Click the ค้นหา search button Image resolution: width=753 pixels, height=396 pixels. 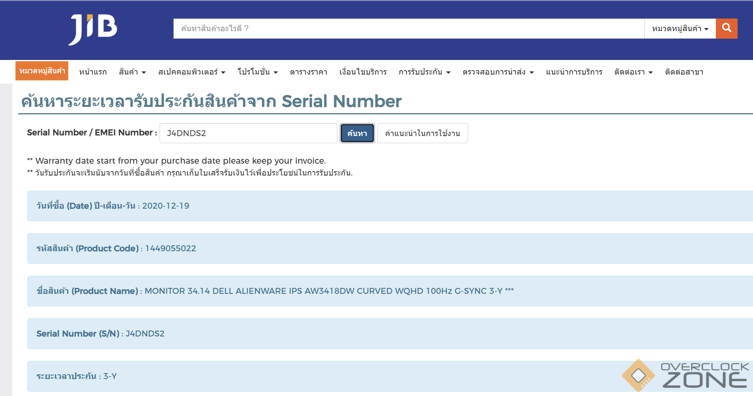tap(357, 133)
